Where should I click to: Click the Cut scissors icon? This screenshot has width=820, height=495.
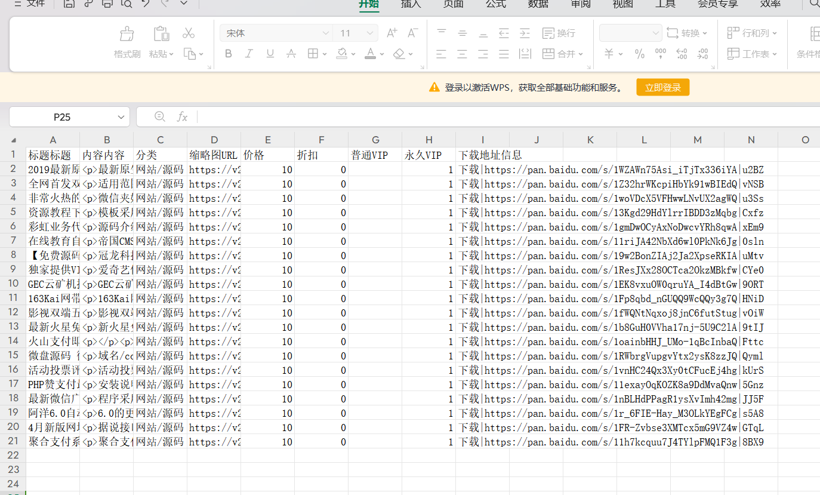[x=189, y=33]
